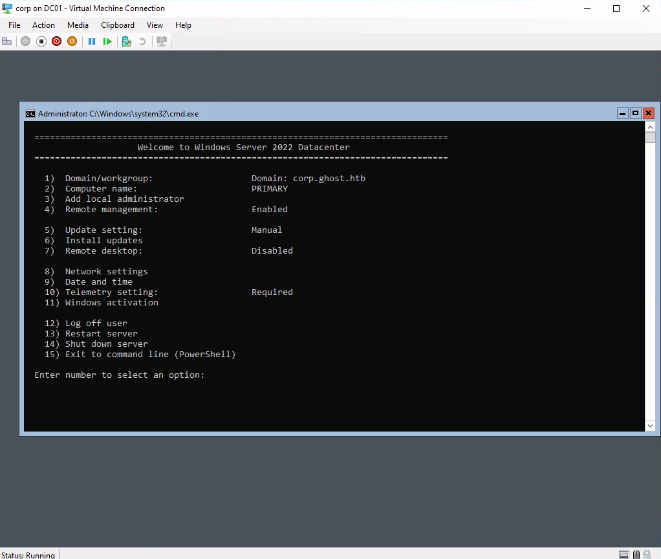Click the 'Status: Running' status bar text

28,555
